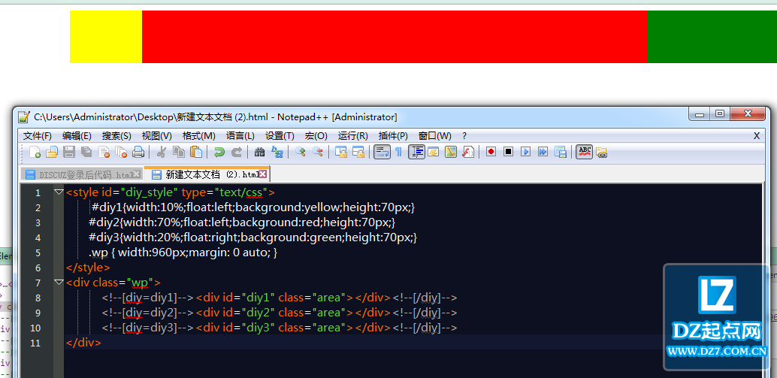Open the Document Map toolbar icon
This screenshot has height=378, width=777.
coord(450,152)
